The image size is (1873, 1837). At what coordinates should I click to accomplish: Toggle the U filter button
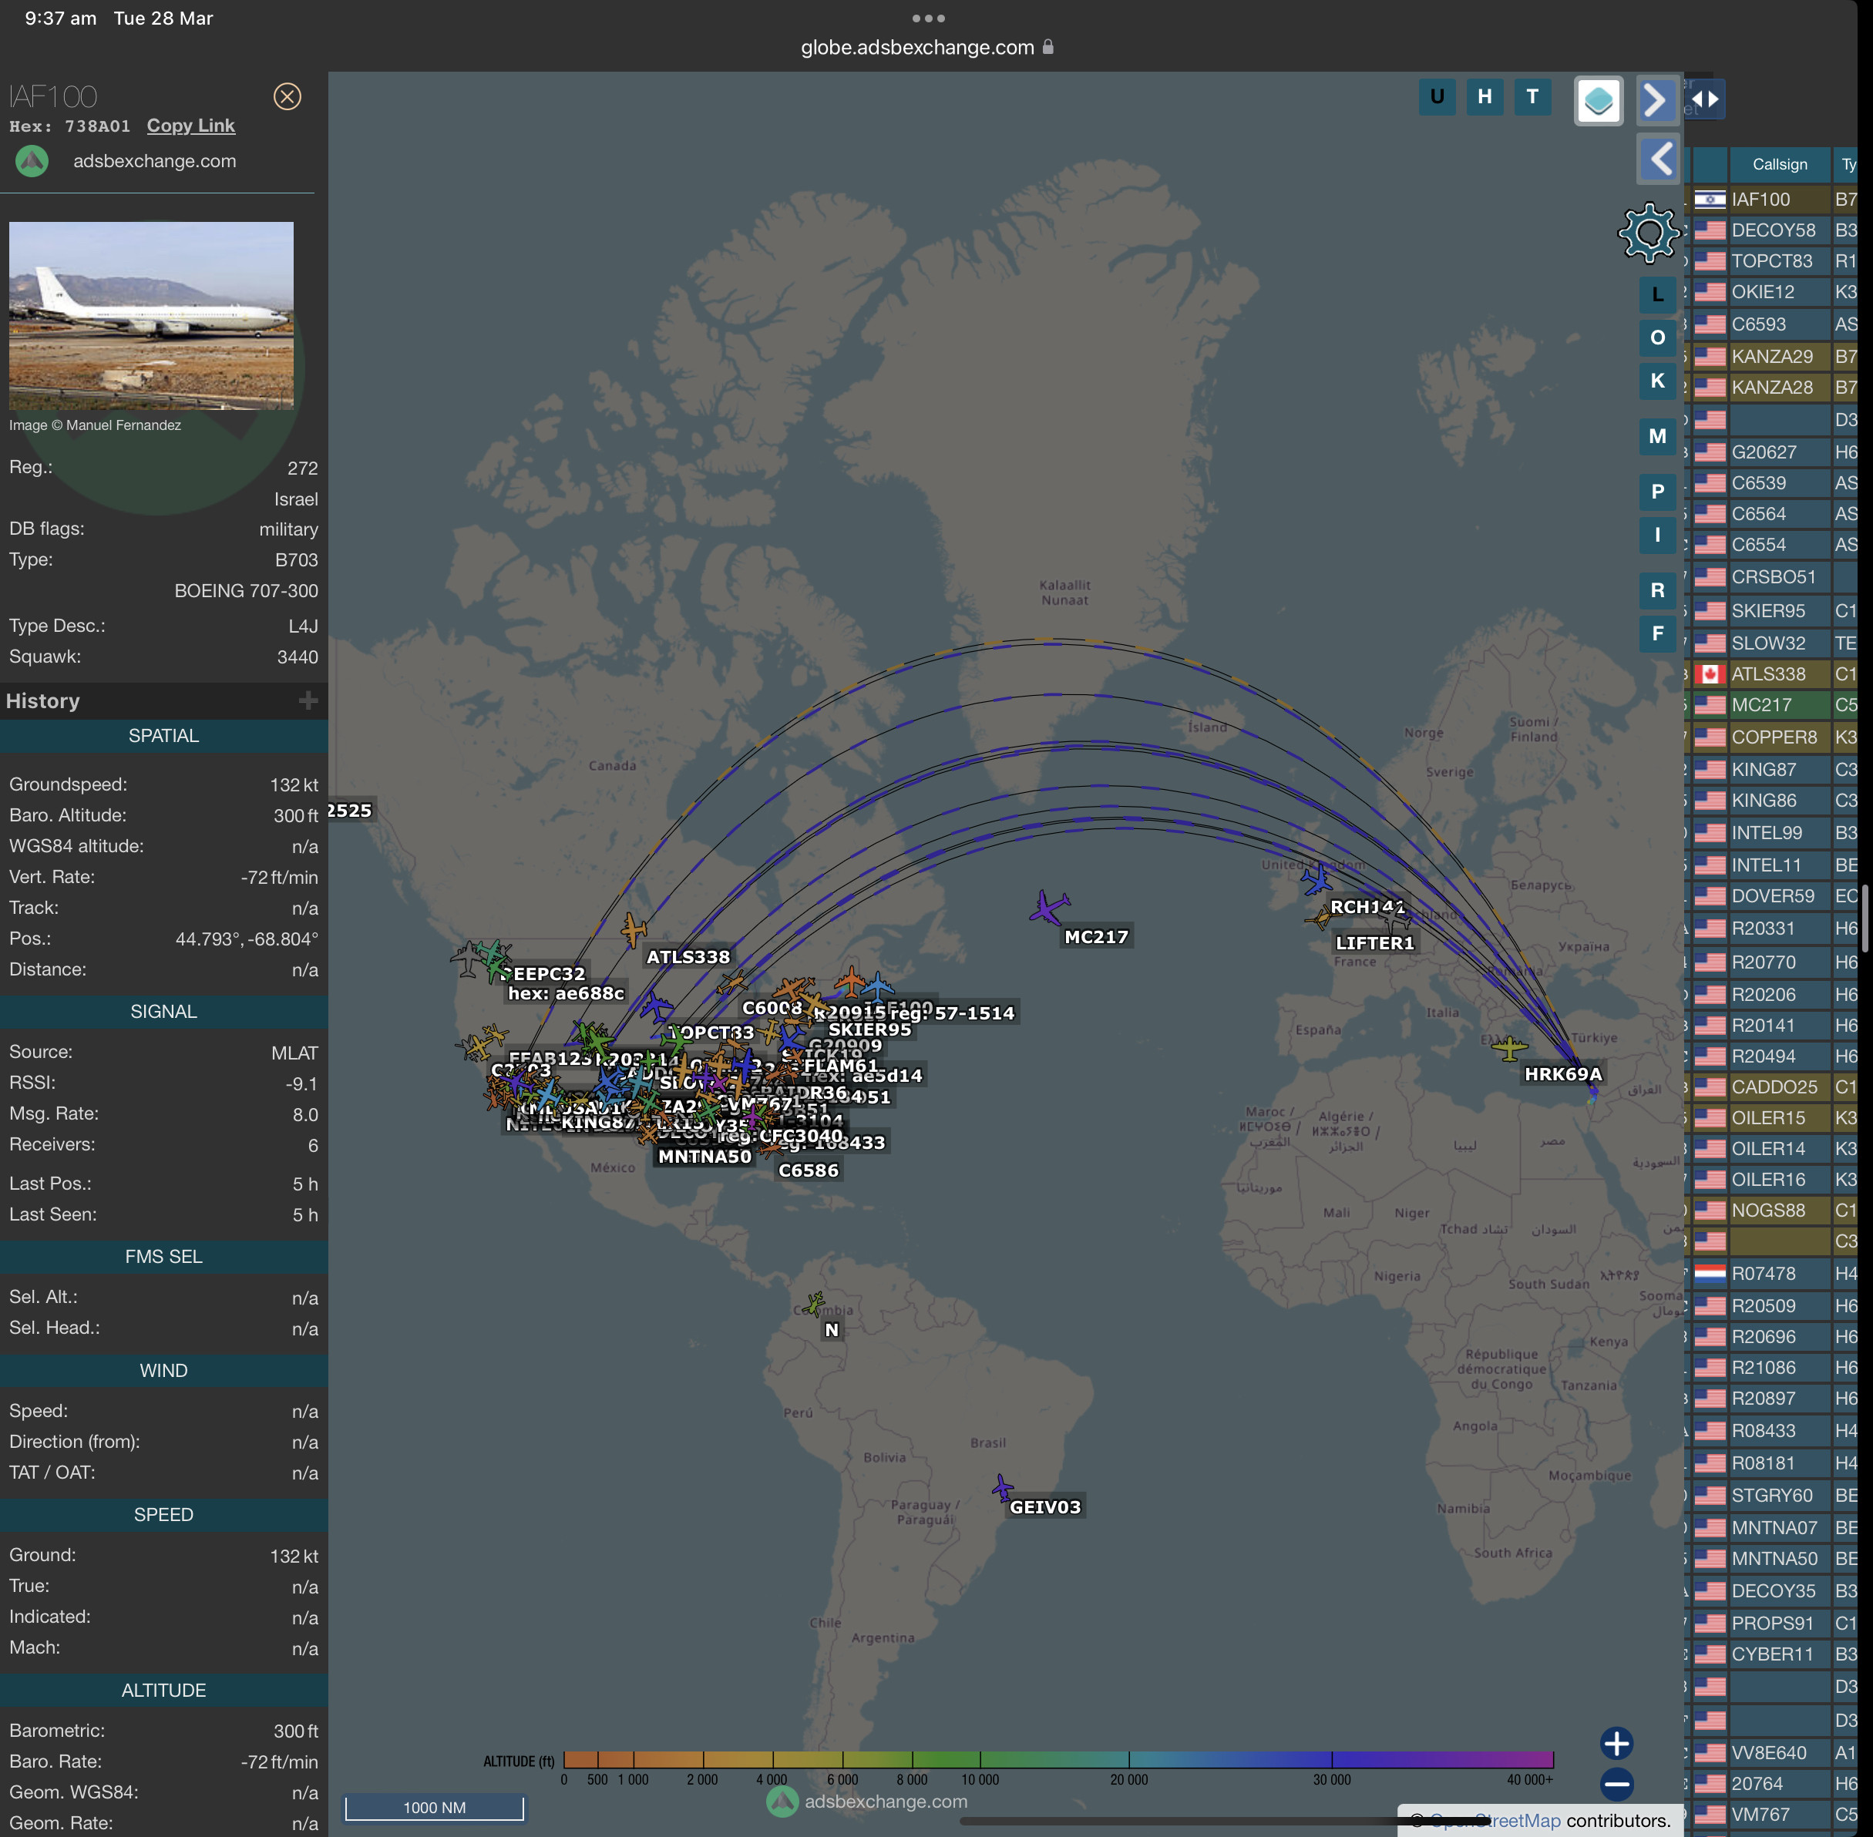[1437, 96]
